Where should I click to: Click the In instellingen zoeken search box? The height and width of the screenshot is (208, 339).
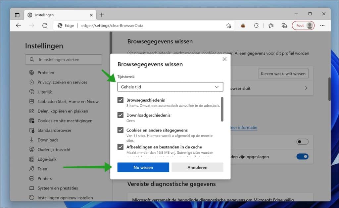[x=64, y=60]
